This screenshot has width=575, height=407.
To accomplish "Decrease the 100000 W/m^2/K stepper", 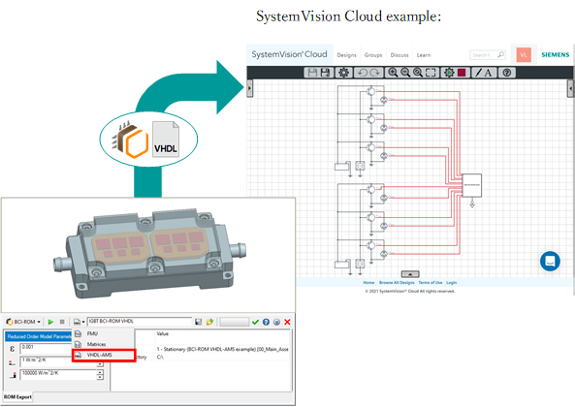I will coord(100,377).
